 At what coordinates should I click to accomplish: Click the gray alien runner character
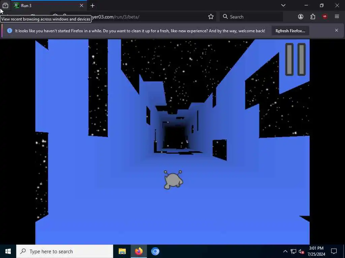[x=173, y=179]
